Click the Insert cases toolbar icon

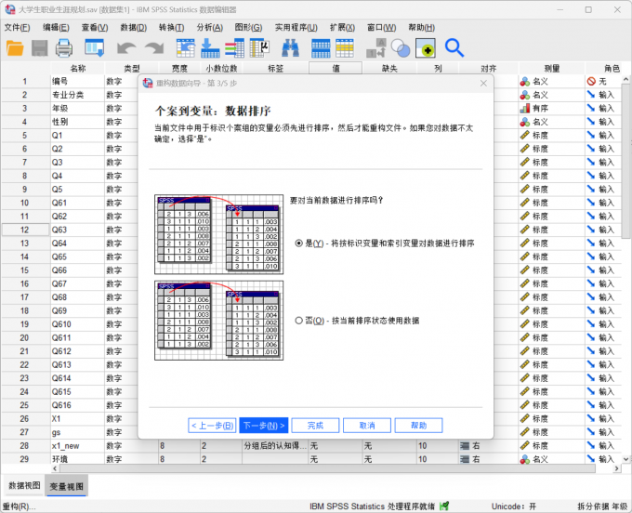(321, 48)
